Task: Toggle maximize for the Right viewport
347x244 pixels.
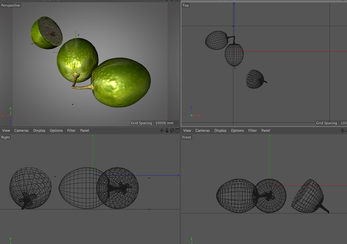Action: (x=177, y=131)
